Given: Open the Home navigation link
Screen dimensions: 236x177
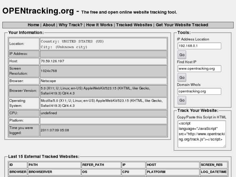Looking at the screenshot, I should pos(33,25).
